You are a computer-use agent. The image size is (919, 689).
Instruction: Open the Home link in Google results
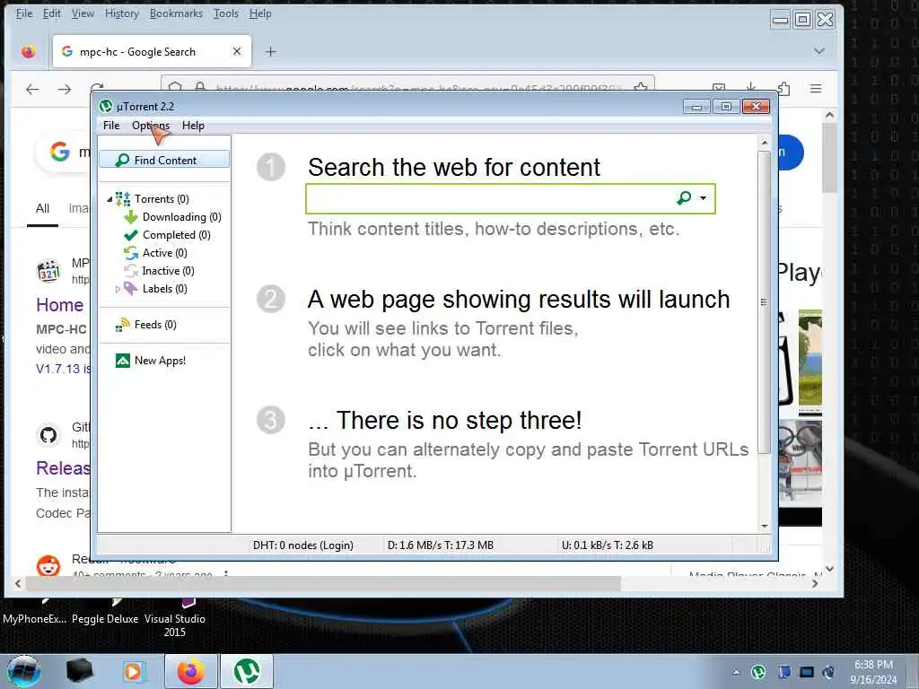(60, 305)
